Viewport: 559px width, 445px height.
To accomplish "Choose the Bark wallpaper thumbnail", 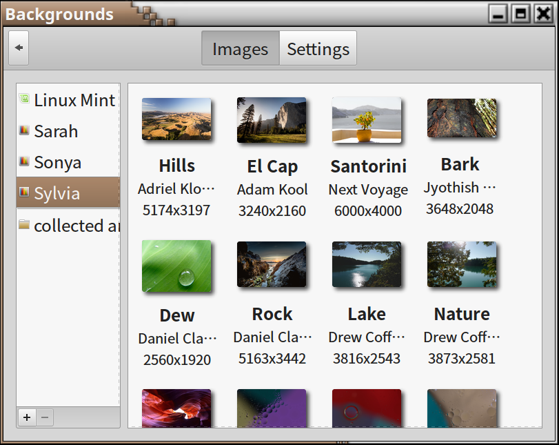I will point(462,118).
